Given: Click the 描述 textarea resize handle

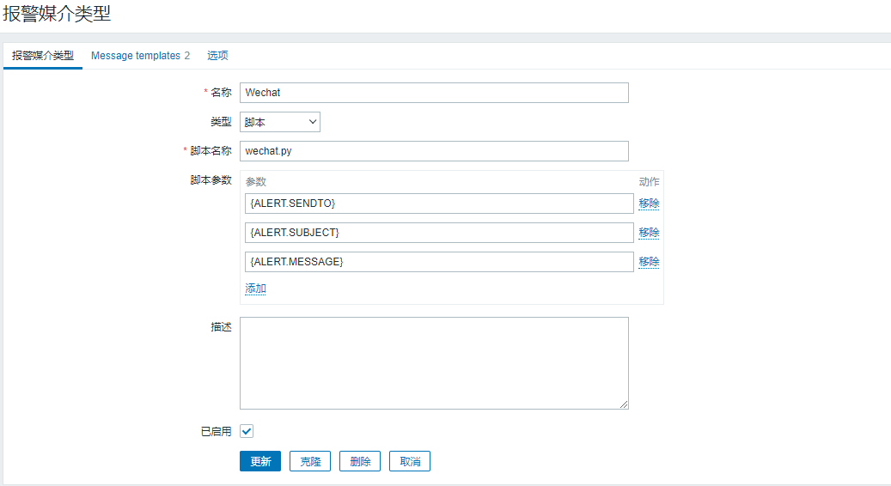Looking at the screenshot, I should 624,404.
